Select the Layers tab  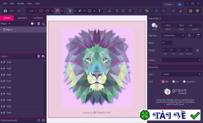click(7, 18)
